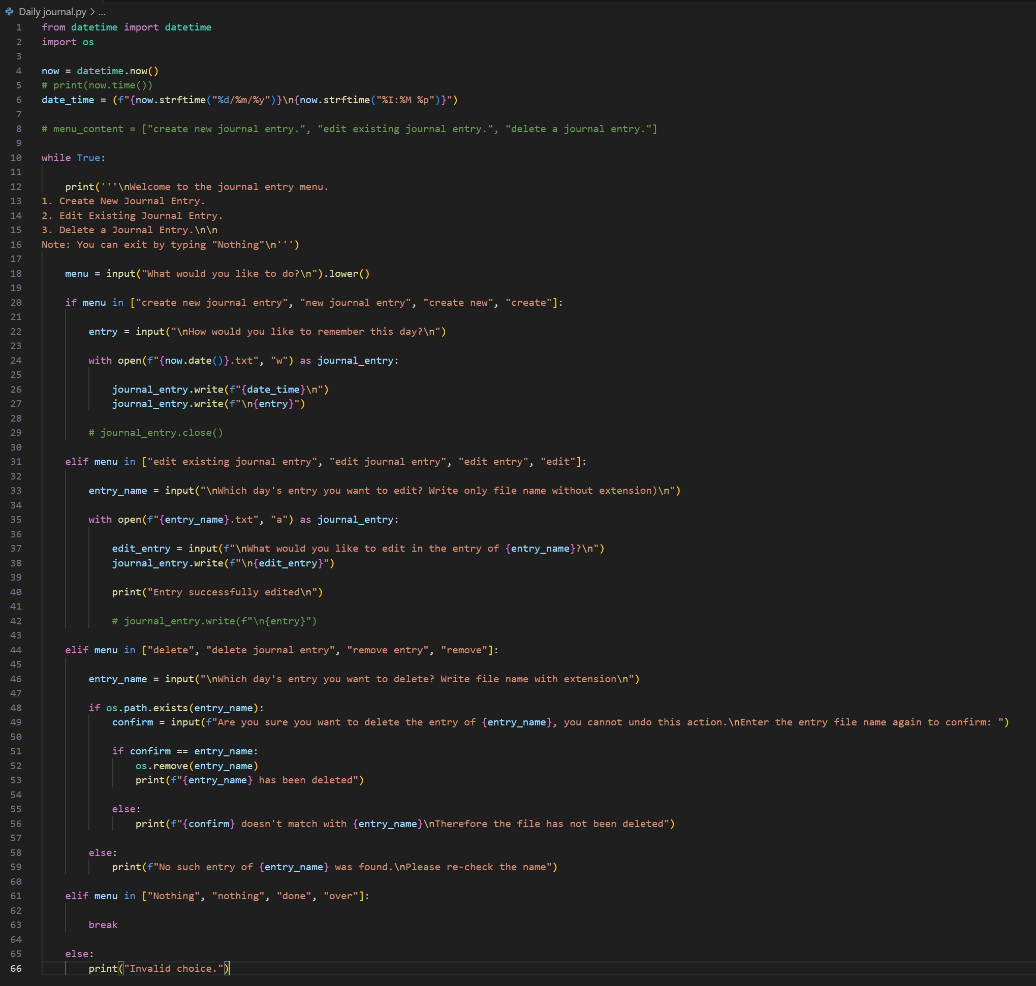Click line number 31 in the gutter
Viewport: 1036px width, 986px height.
(x=16, y=461)
